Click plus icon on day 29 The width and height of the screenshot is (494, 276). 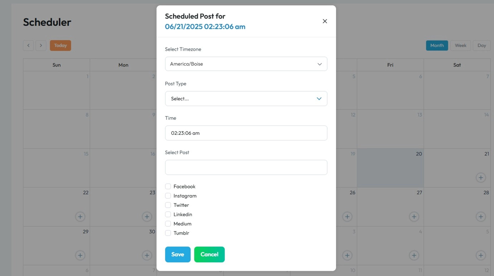pos(80,255)
